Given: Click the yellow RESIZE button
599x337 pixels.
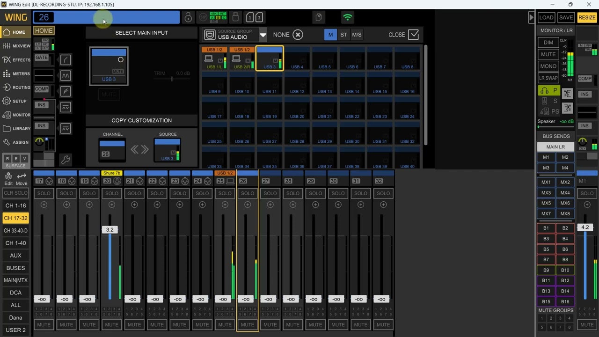Looking at the screenshot, I should coord(587,18).
